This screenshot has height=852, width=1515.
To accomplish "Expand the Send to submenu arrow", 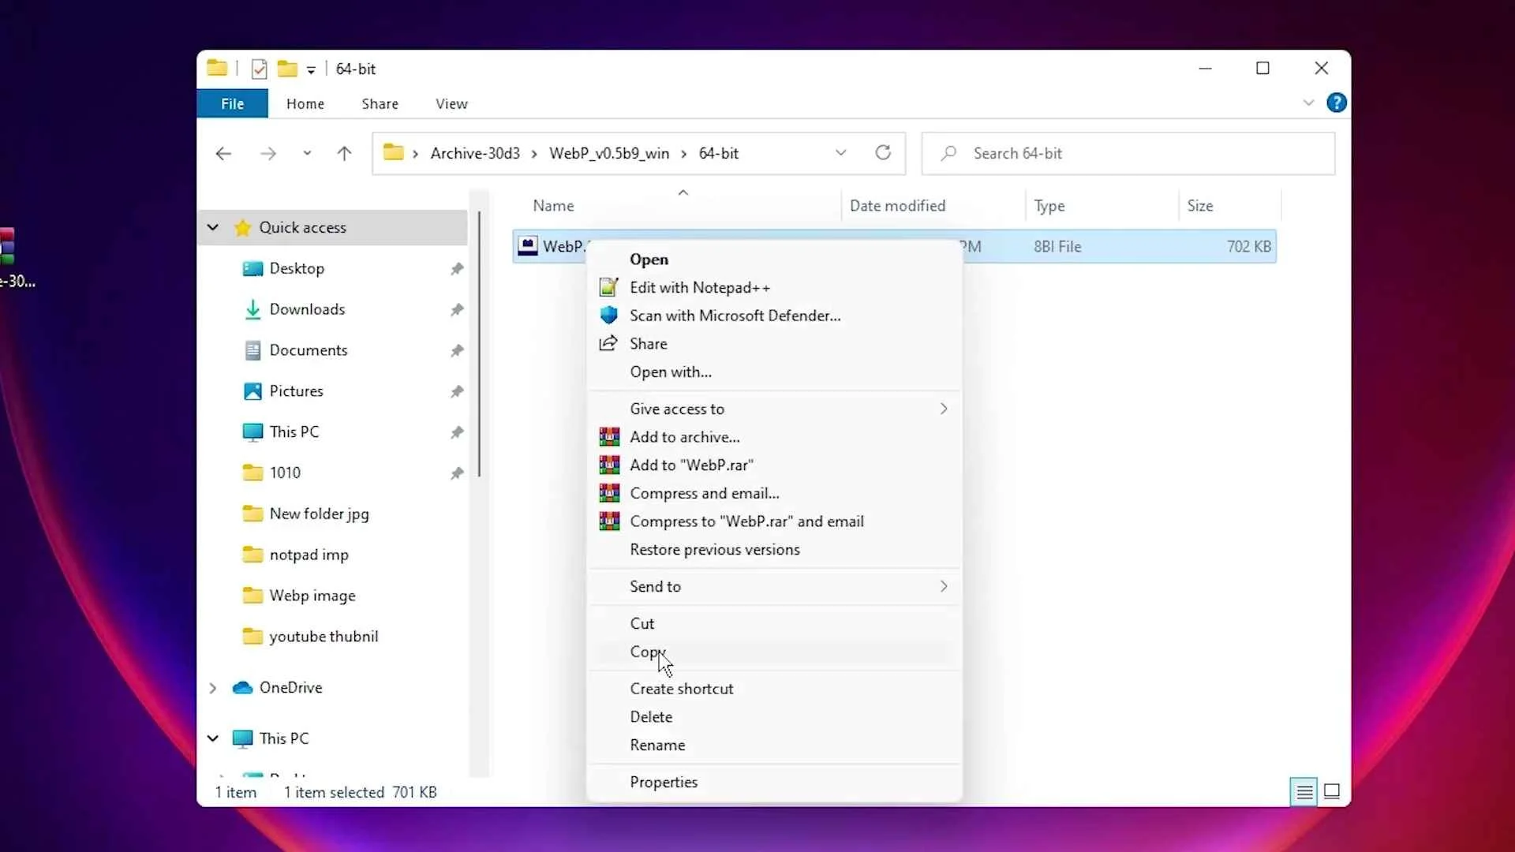I will point(944,586).
